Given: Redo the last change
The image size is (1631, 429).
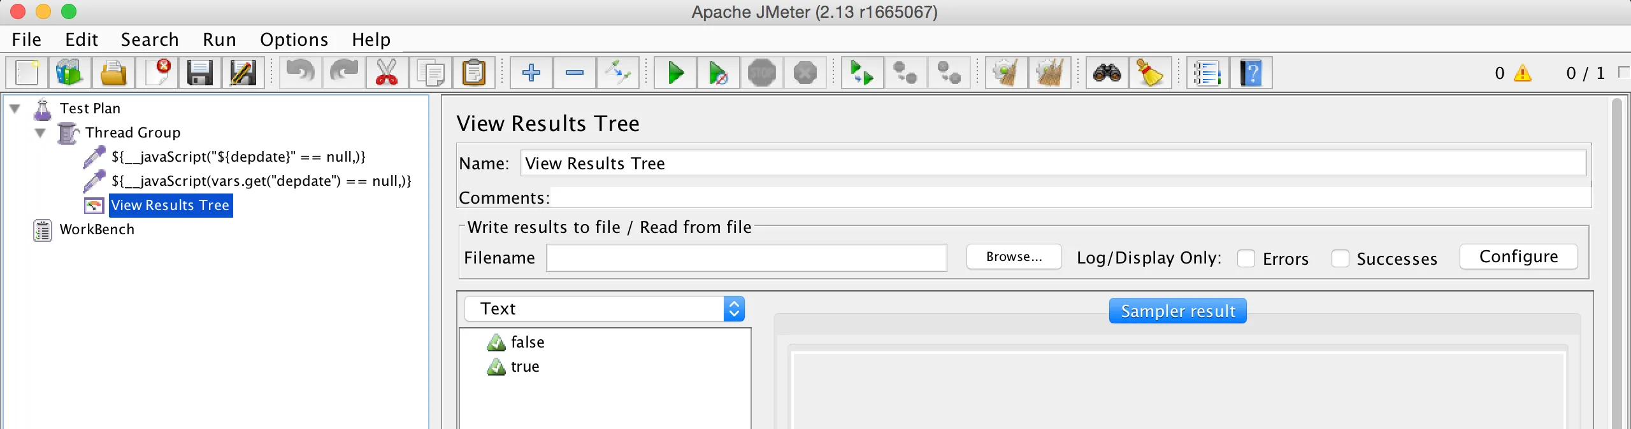Looking at the screenshot, I should [x=344, y=73].
